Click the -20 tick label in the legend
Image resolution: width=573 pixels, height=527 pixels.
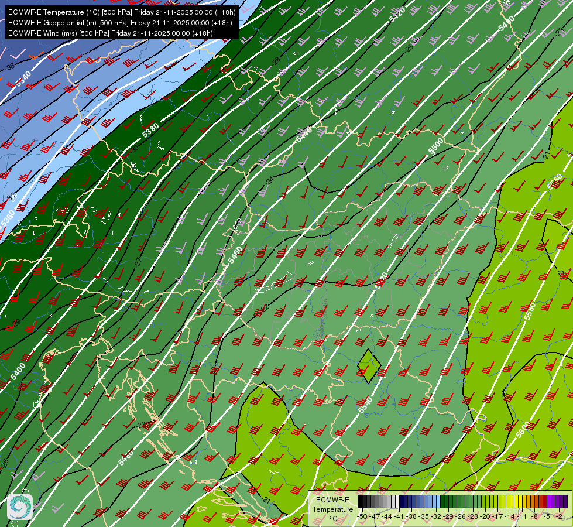tap(485, 516)
